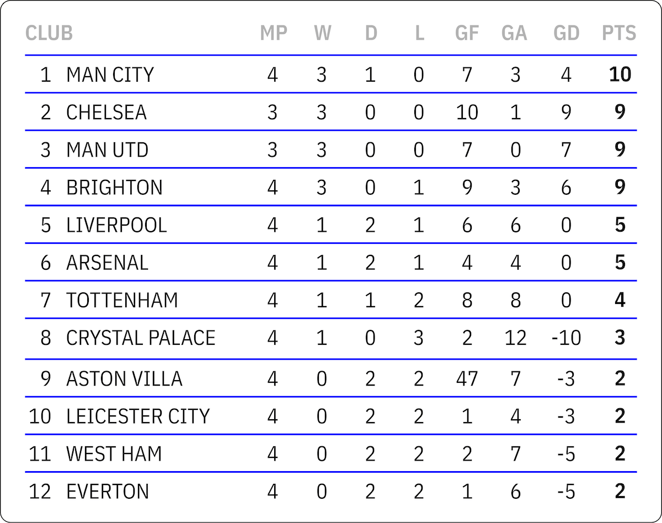Click Man City's 10 points value
This screenshot has height=523, width=662.
[620, 74]
